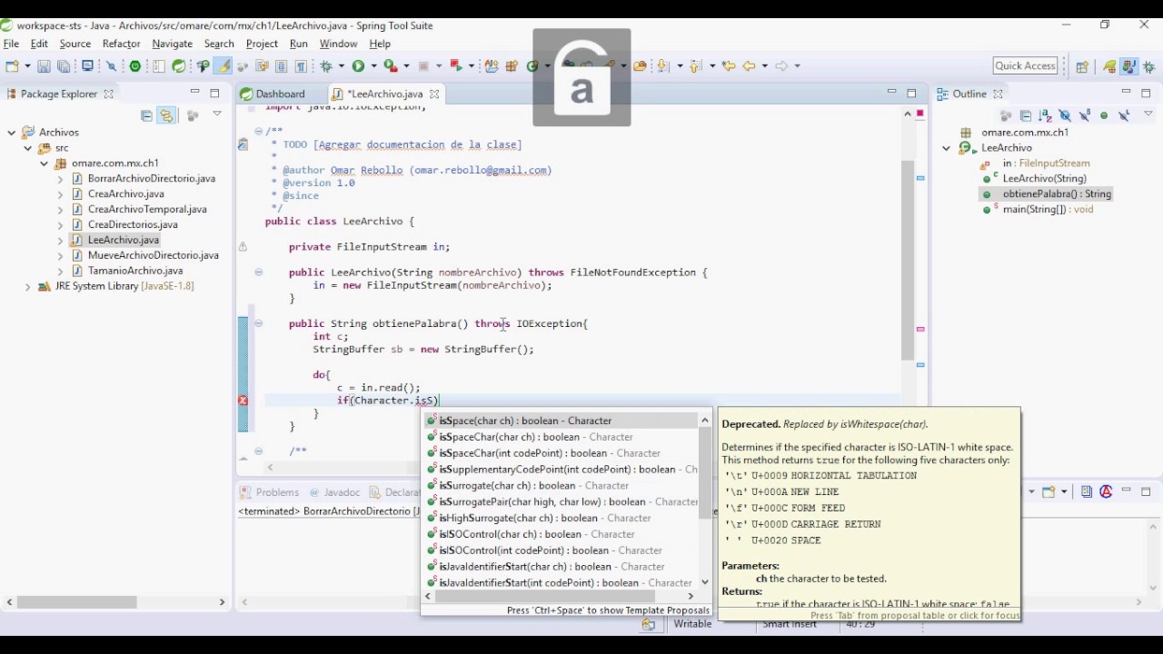Click Next Annotation arrow icon
Image resolution: width=1163 pixels, height=654 pixels.
(662, 65)
